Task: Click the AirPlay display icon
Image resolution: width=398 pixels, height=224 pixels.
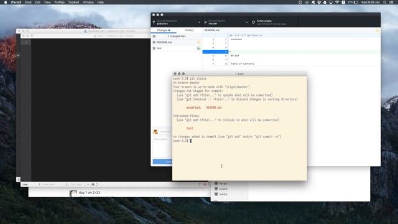Action: pos(331,2)
